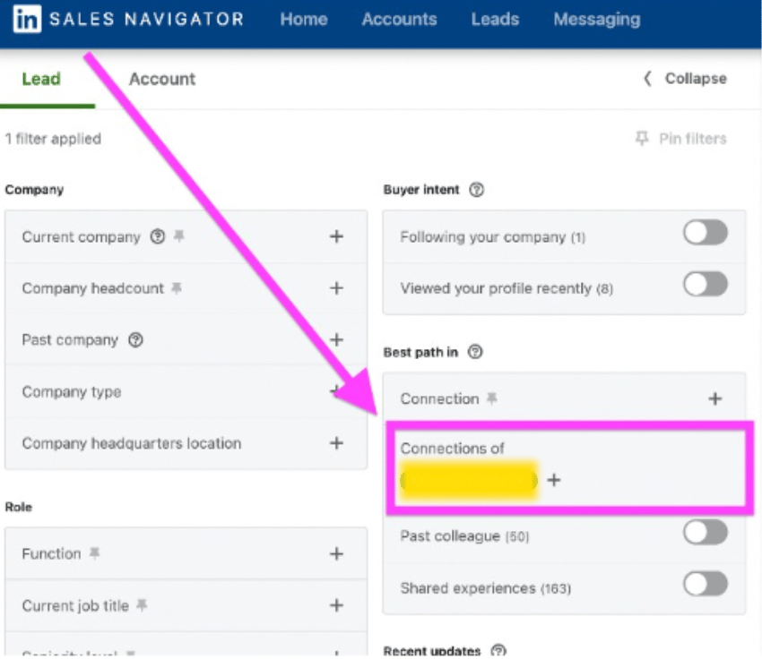762x659 pixels.
Task: Add a person under Connections of
Action: (554, 480)
